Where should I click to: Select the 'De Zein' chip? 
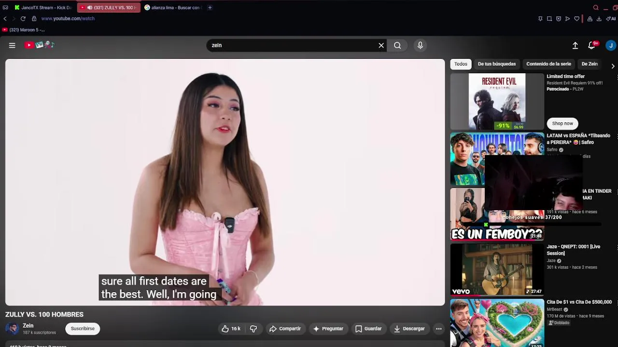click(x=590, y=64)
